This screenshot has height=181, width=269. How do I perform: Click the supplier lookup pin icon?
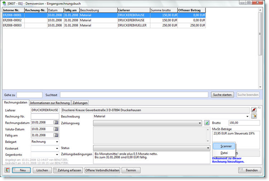pos(254,110)
